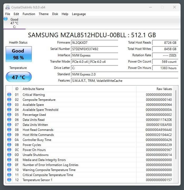Click Total Host Reads value 8726 GB
The width and height of the screenshot is (184, 190).
click(x=165, y=43)
